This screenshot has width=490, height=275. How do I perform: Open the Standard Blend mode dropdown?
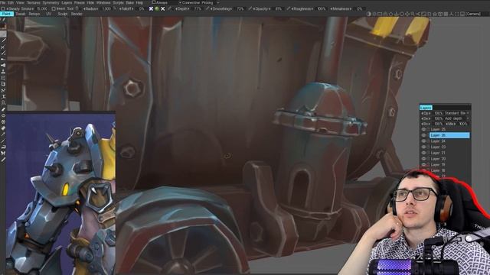[456, 113]
